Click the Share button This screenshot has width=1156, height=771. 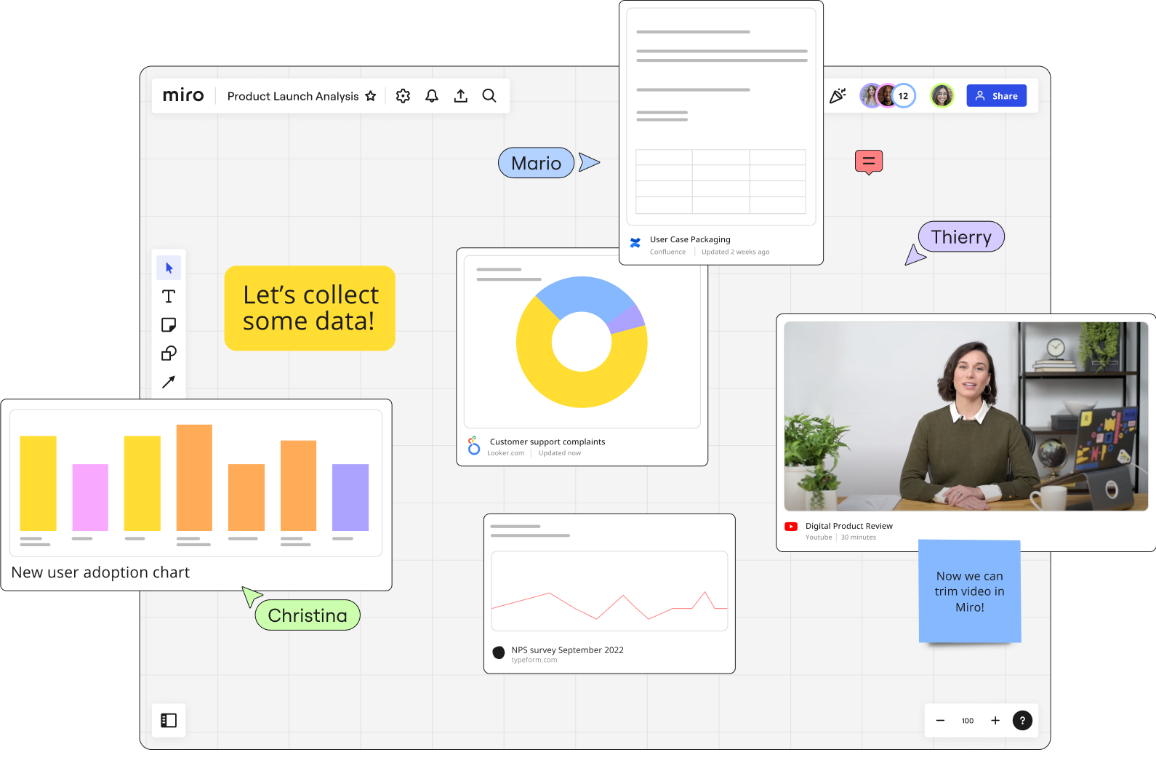tap(996, 96)
